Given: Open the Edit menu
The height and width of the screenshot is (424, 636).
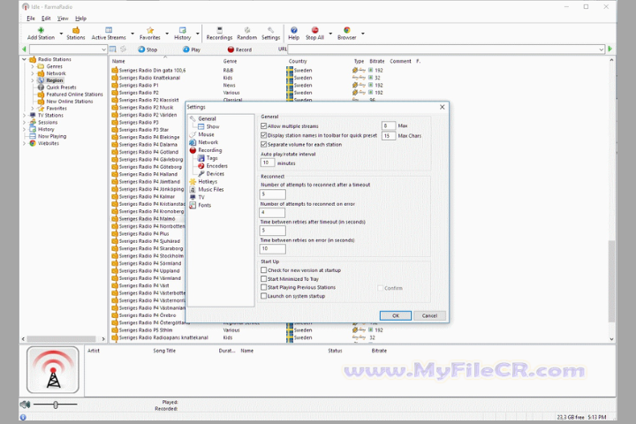Looking at the screenshot, I should click(x=46, y=19).
